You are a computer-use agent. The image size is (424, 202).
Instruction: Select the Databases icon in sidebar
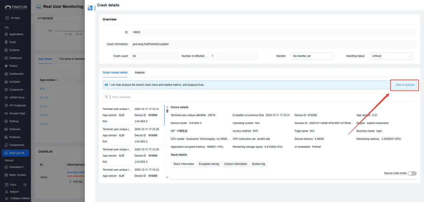6,58
